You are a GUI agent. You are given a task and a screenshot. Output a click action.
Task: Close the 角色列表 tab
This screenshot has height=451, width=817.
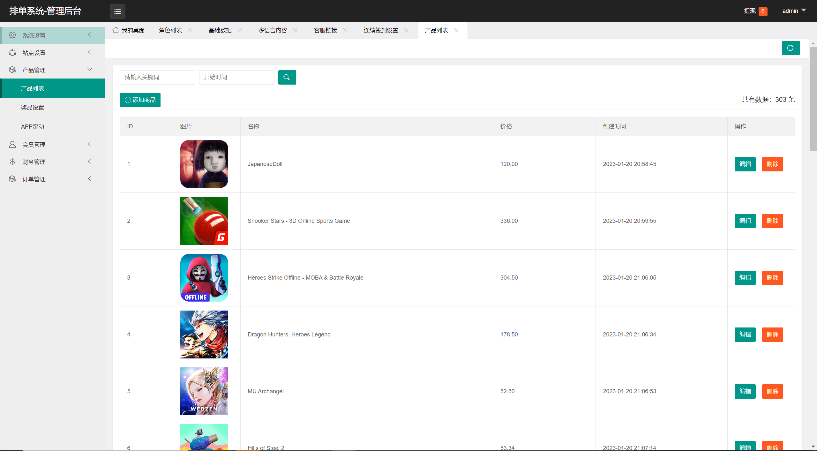pos(190,30)
